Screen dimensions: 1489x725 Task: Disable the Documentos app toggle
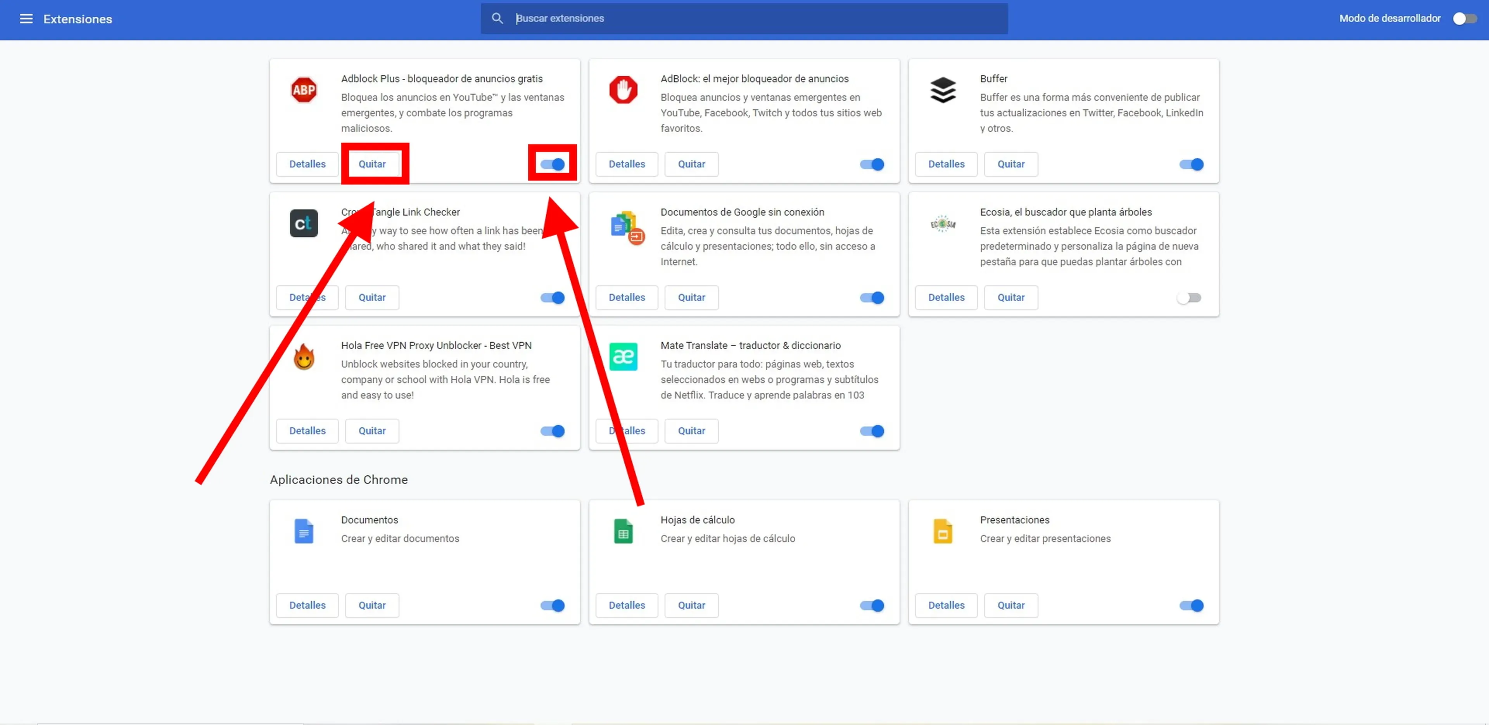click(553, 605)
